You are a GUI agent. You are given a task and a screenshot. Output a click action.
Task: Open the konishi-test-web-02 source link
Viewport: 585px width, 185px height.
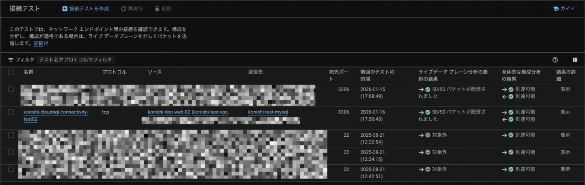click(169, 112)
